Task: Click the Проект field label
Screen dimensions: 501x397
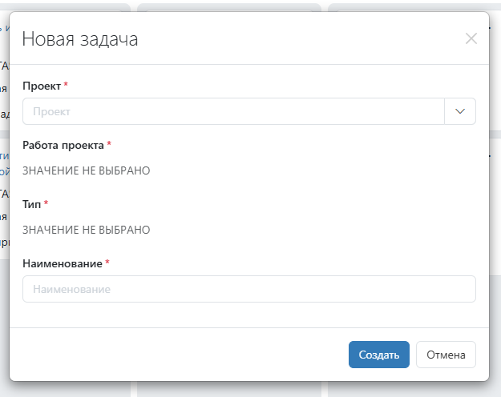Action: pyautogui.click(x=42, y=86)
